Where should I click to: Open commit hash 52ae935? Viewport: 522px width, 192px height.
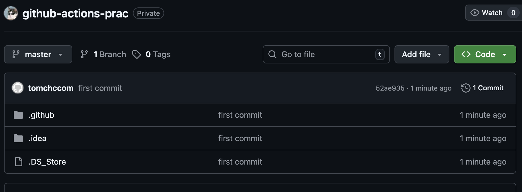(390, 88)
